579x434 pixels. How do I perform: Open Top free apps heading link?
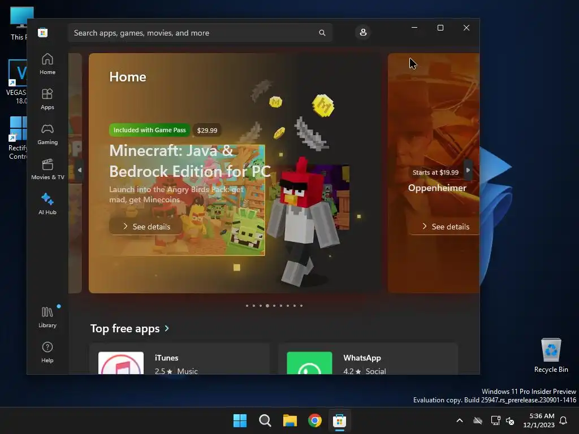(125, 328)
